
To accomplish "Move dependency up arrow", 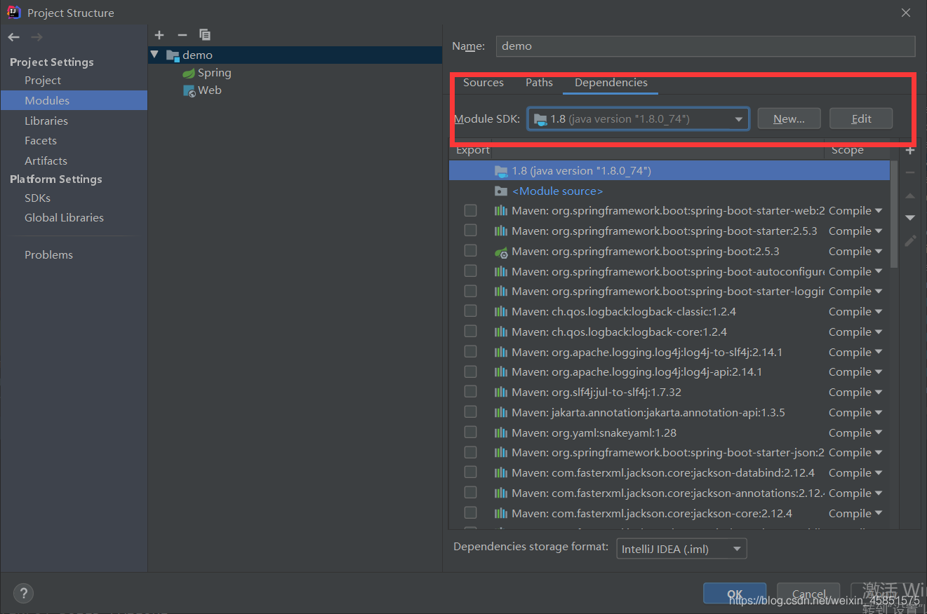I will tap(910, 196).
